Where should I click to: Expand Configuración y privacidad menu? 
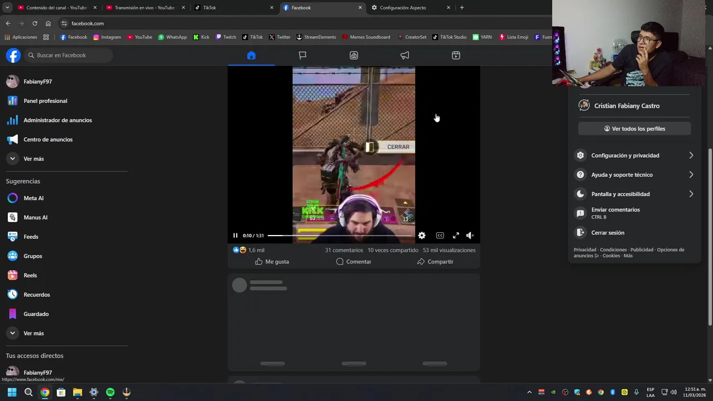[x=634, y=155]
